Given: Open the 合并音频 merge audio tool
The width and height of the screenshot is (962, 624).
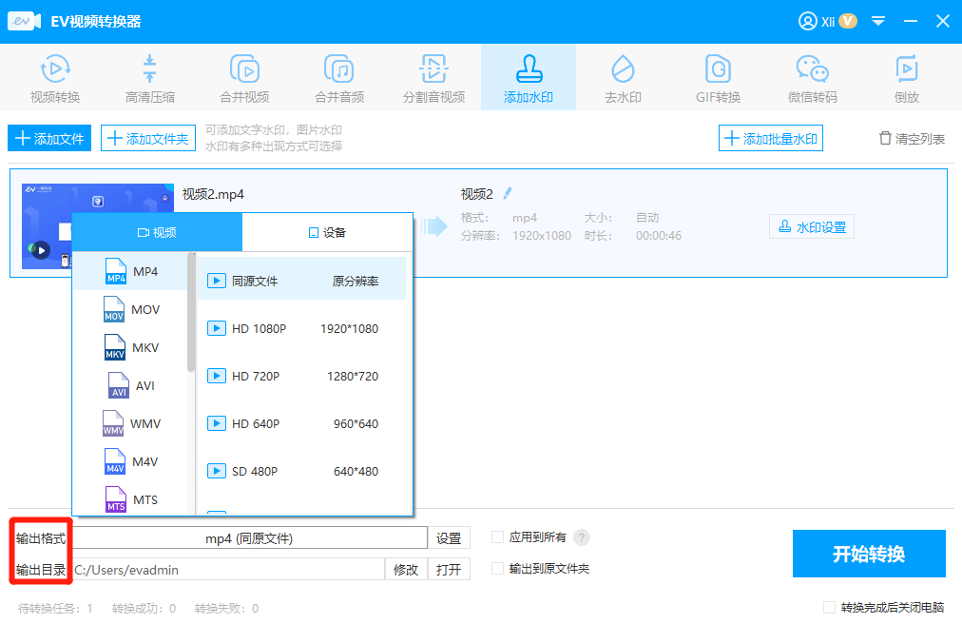Looking at the screenshot, I should 338,76.
